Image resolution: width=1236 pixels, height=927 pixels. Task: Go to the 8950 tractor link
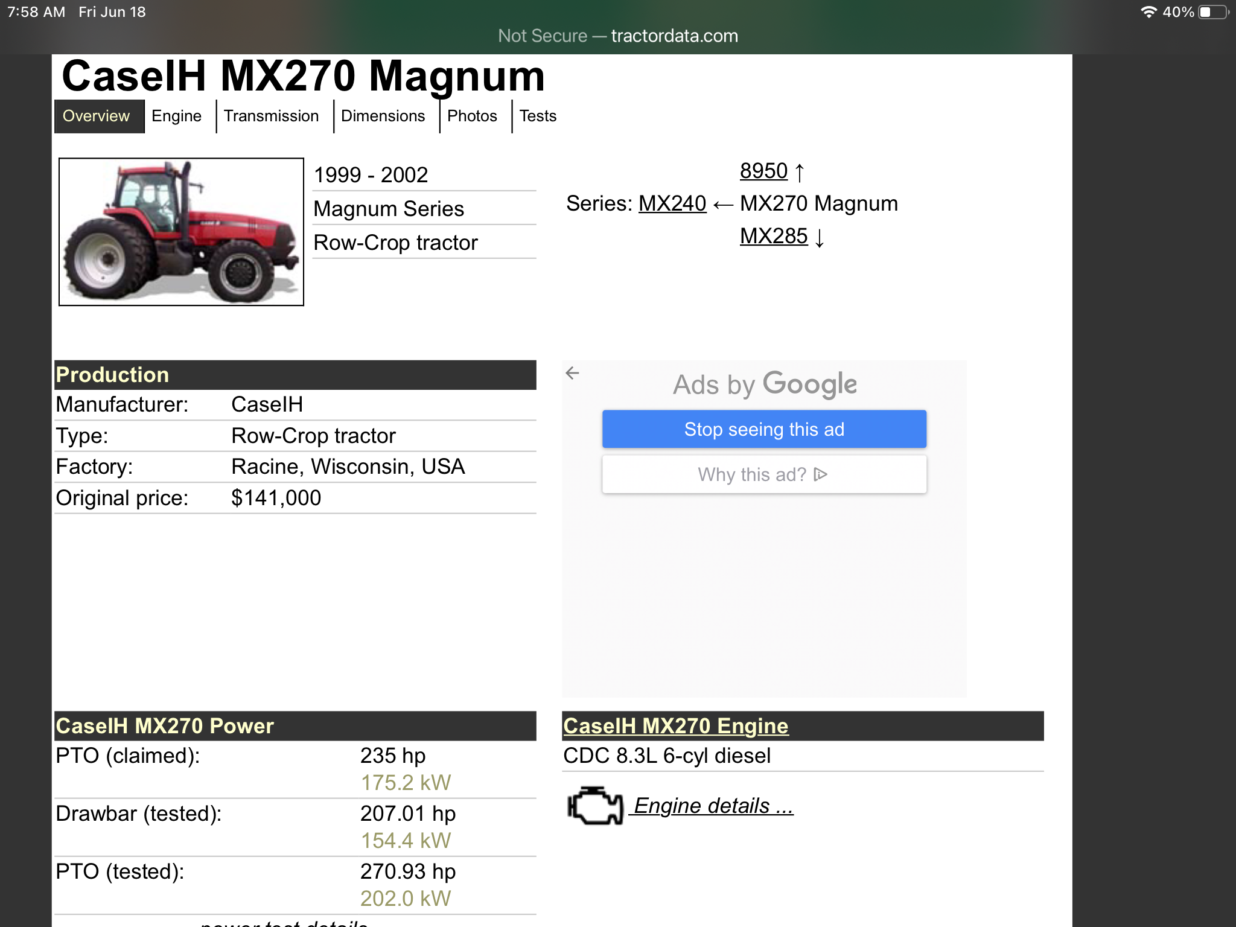point(763,171)
